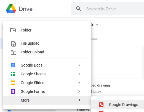This screenshot has height=112, width=144.
Task: Expand the Google Slides submenu arrow
Action: click(x=79, y=83)
